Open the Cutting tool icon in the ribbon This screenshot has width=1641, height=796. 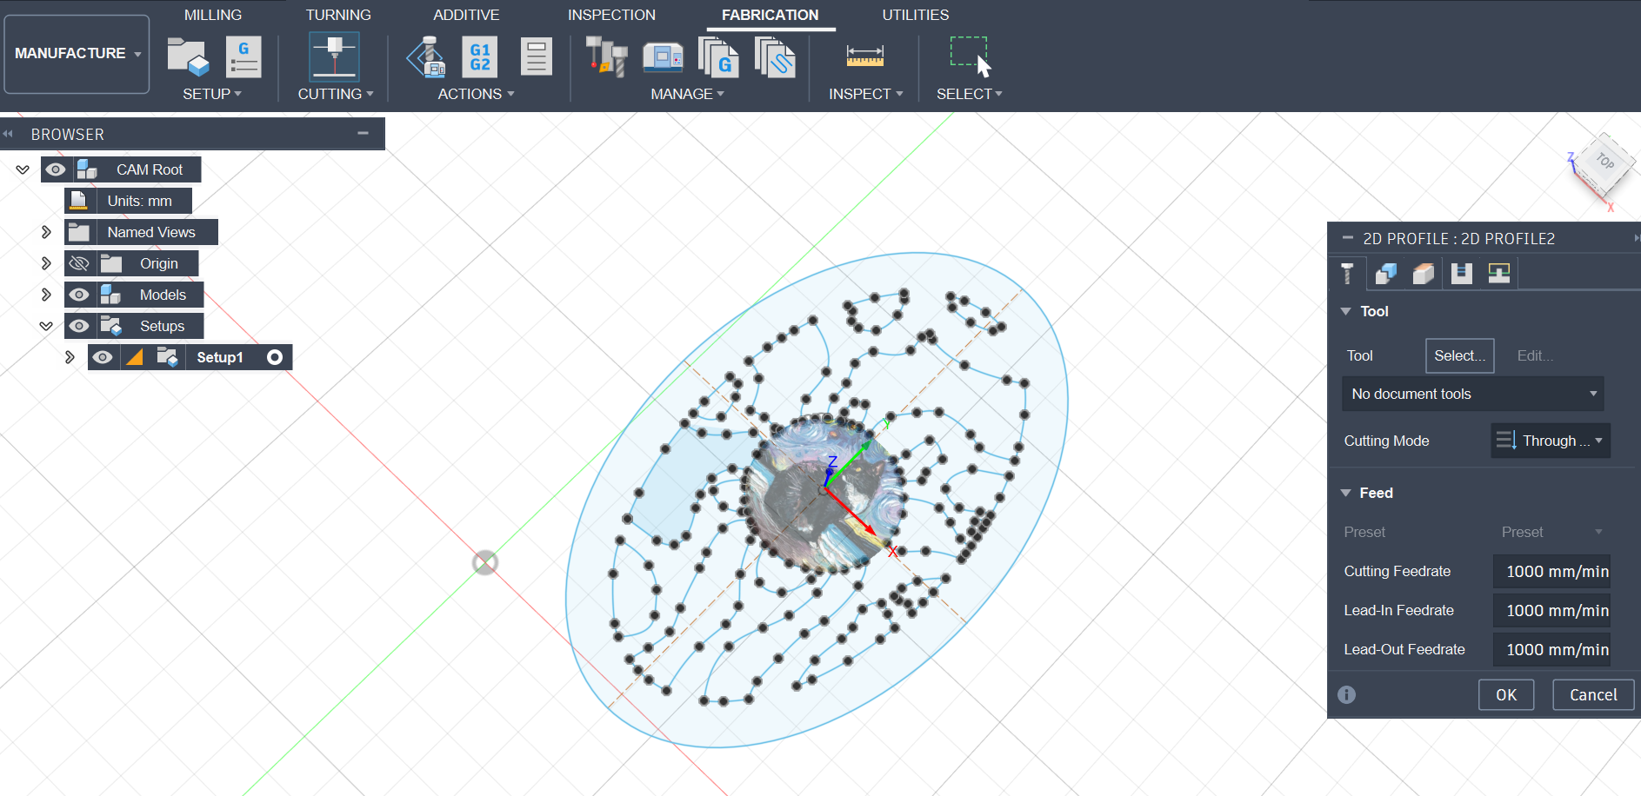click(334, 56)
